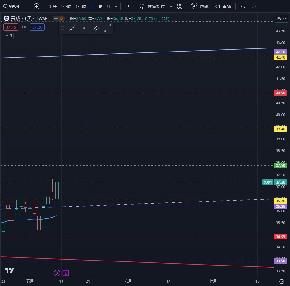Screen dimensions: 290x286
Task: Open the TWD currency dropdown
Action: coord(282,19)
